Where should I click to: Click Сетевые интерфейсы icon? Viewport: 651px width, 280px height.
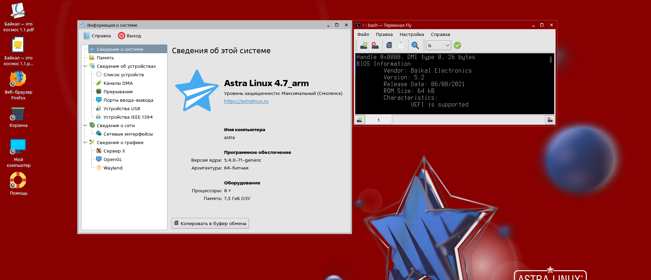click(x=99, y=134)
